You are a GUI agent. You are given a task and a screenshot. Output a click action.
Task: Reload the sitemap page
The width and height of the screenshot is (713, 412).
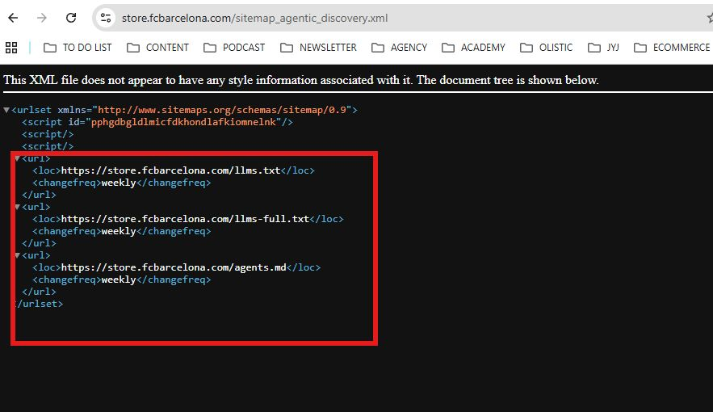71,18
